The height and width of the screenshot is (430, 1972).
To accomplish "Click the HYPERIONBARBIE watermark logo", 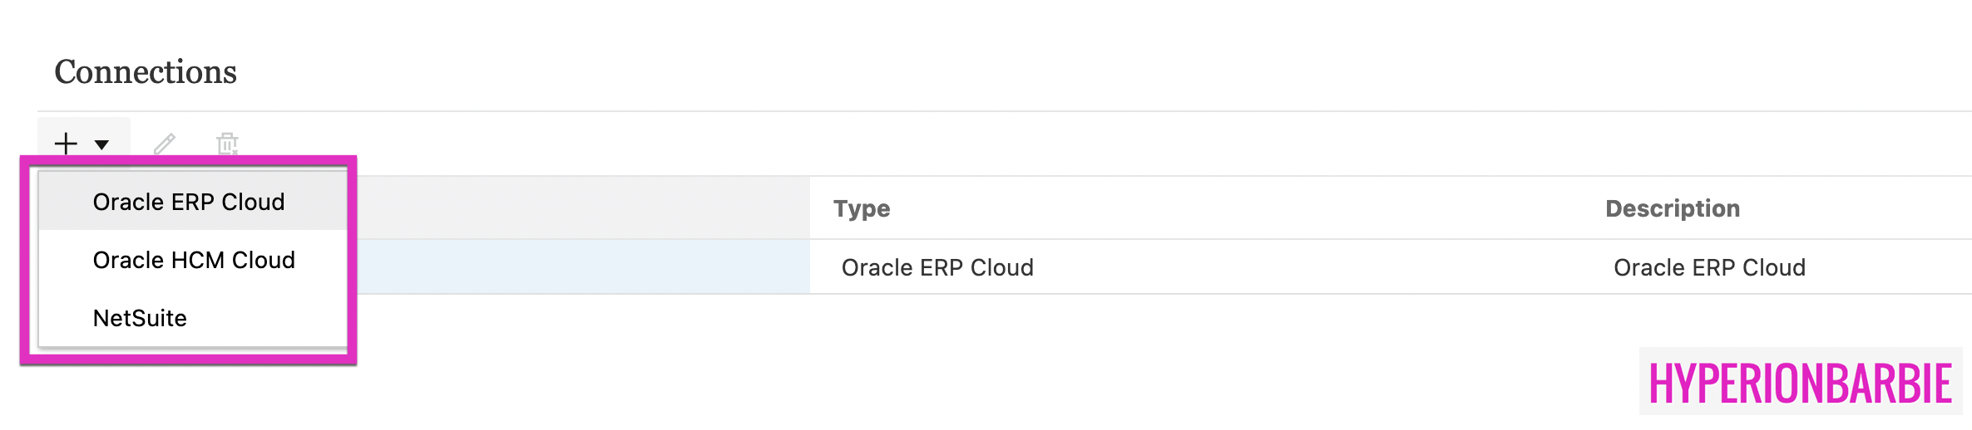I will pos(1800,383).
